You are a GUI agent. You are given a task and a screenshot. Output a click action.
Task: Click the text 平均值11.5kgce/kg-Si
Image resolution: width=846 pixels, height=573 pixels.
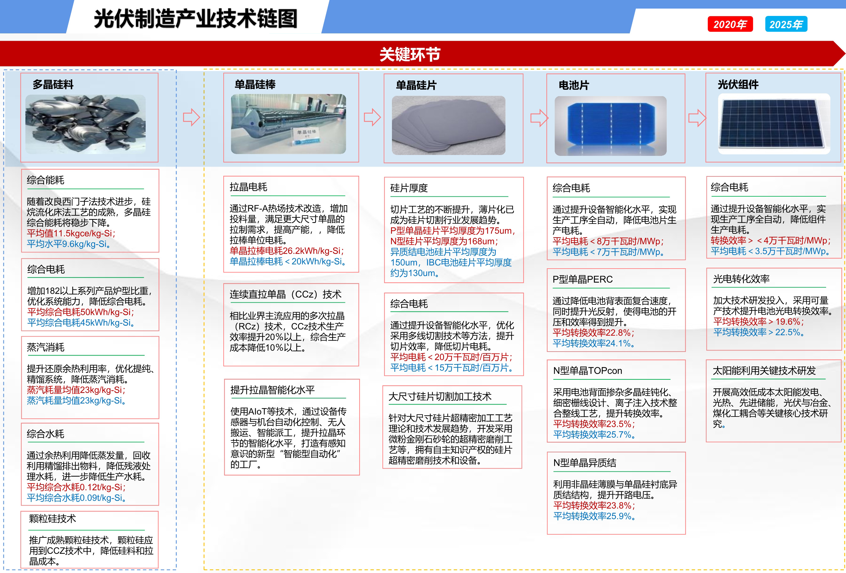[x=71, y=233]
